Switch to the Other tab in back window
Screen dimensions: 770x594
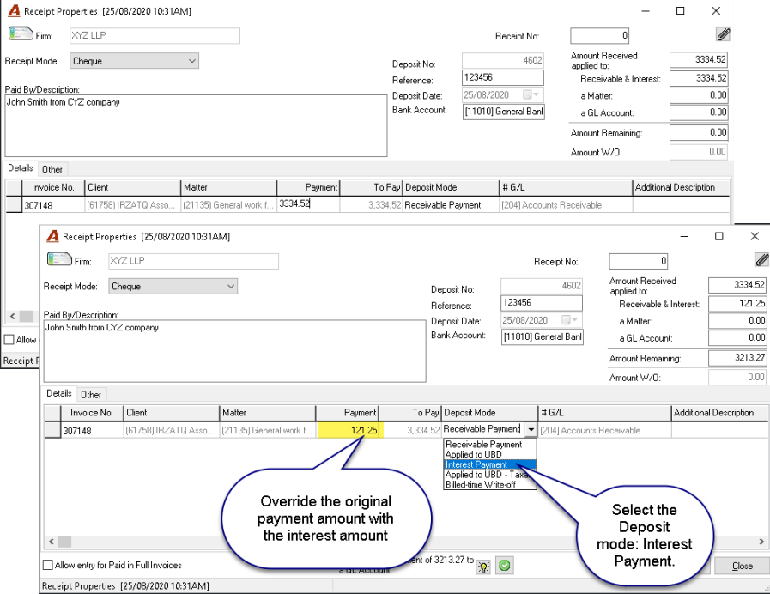52,169
